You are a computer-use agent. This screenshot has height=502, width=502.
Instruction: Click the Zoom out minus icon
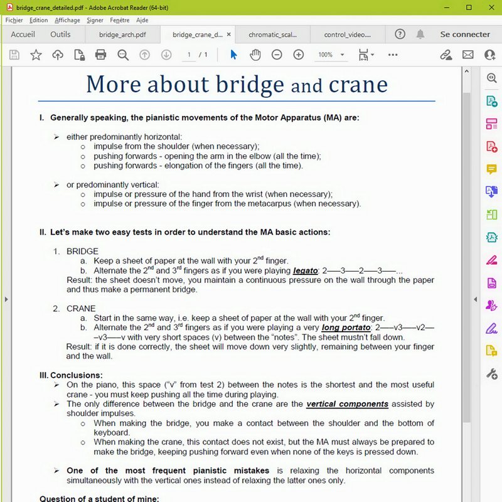(277, 55)
